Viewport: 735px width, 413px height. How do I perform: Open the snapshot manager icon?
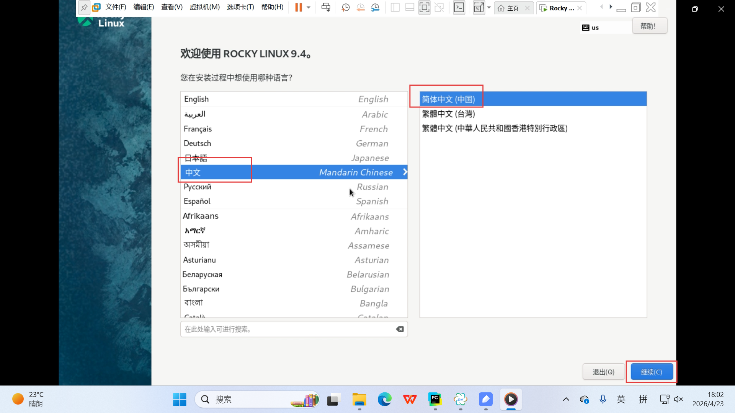click(x=375, y=7)
